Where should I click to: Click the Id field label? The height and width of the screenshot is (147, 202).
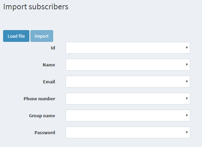click(53, 48)
